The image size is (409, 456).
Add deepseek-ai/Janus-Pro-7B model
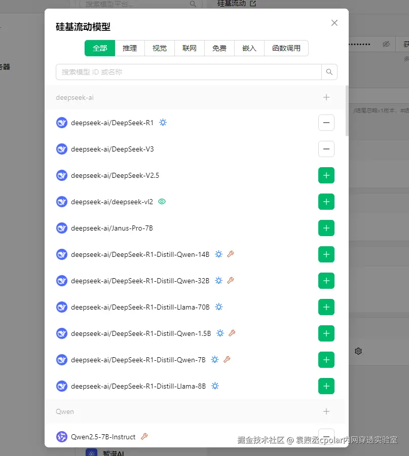coord(326,228)
